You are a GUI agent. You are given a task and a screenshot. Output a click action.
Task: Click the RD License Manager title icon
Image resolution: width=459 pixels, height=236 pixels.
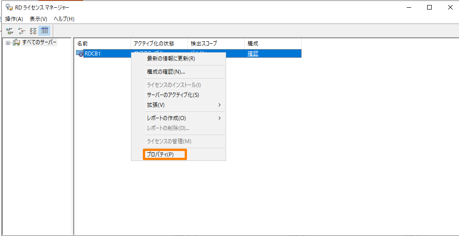pos(9,8)
